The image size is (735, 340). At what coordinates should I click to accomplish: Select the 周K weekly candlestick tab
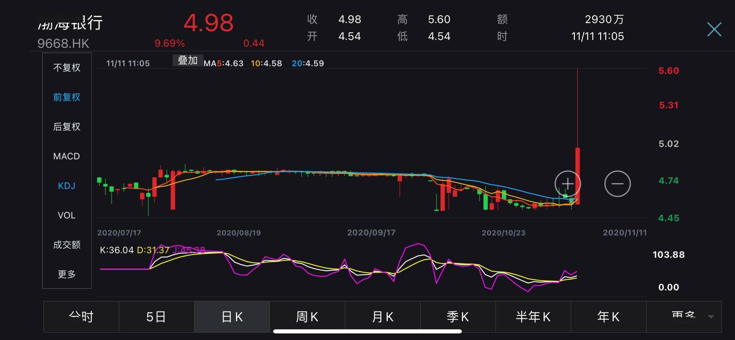point(307,316)
